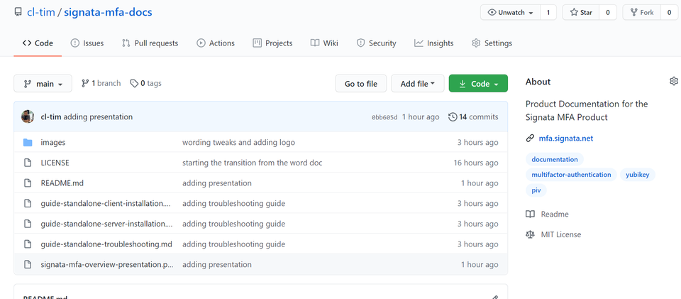Select the yubikey topic tag
Image resolution: width=681 pixels, height=299 pixels.
click(638, 175)
